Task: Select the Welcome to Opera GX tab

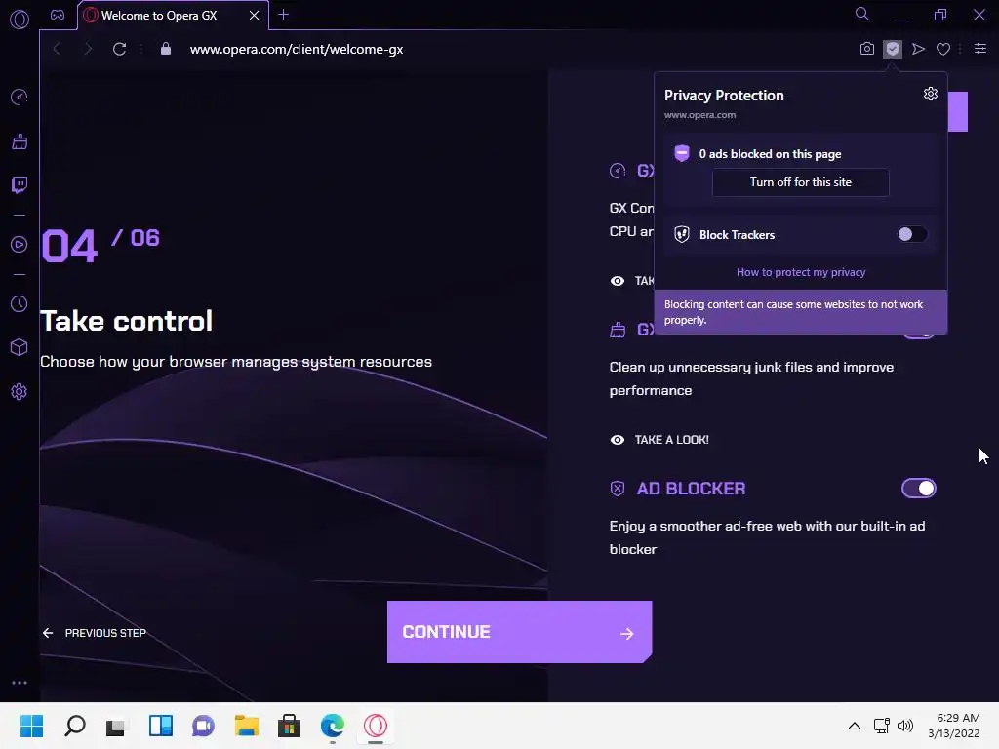Action: (x=173, y=16)
